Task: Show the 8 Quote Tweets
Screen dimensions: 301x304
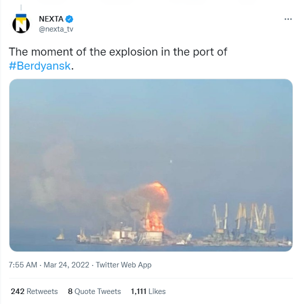Action: 94,291
